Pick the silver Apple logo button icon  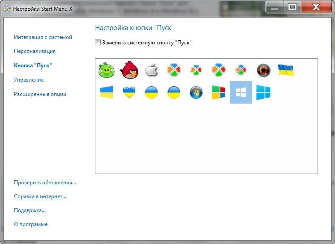click(x=151, y=70)
